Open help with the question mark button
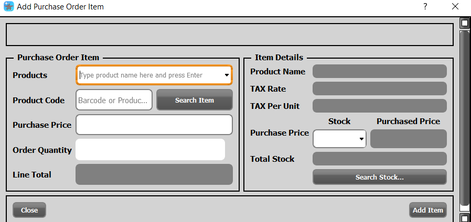Viewport: 471px width, 222px height. (425, 7)
